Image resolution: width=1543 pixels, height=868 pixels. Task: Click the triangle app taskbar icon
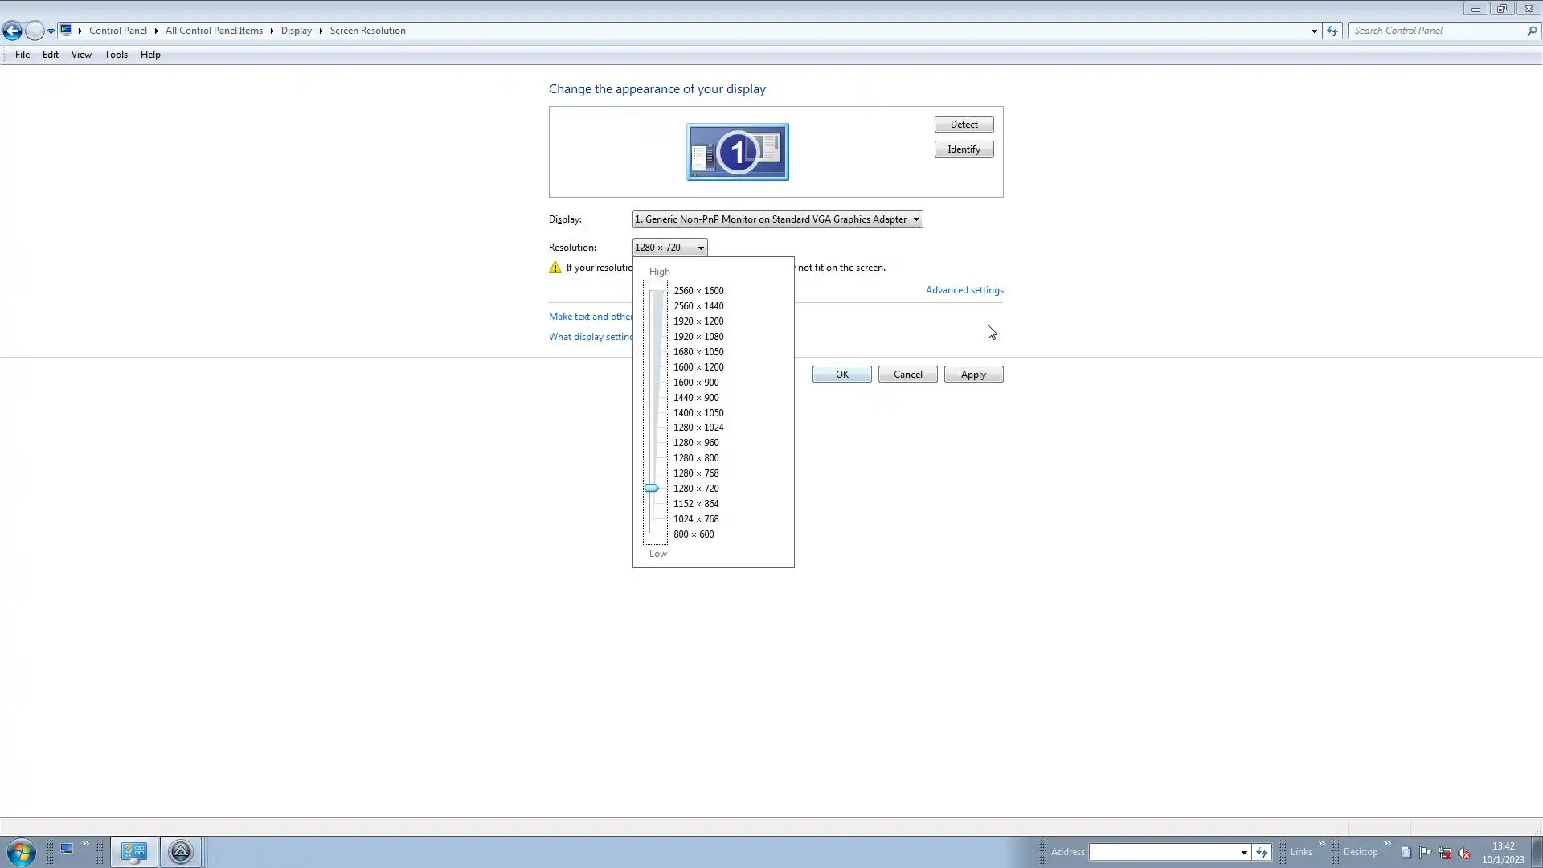pyautogui.click(x=181, y=852)
